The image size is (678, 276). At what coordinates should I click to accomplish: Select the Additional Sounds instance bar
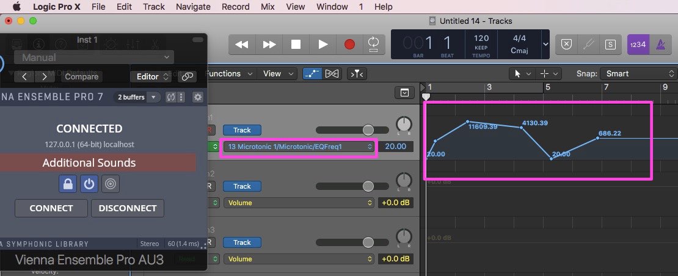tap(98, 163)
